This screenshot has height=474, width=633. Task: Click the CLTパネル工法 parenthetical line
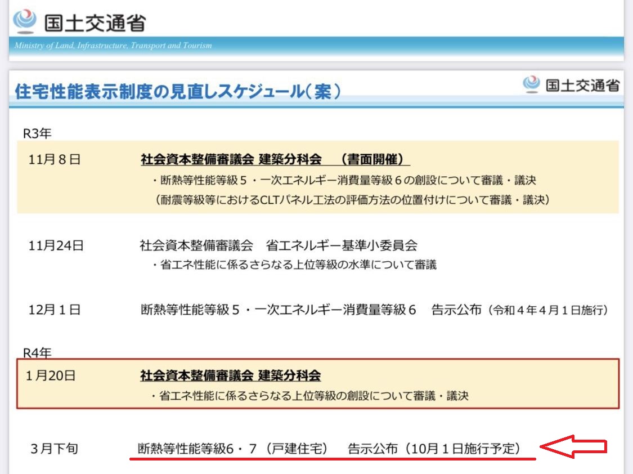point(352,200)
